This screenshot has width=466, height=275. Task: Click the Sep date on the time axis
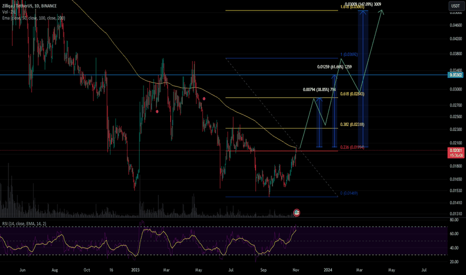(263, 270)
